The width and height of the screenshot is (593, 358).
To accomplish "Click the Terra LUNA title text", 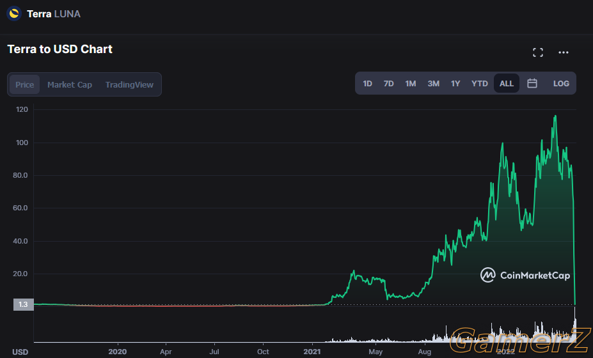I will coord(54,14).
